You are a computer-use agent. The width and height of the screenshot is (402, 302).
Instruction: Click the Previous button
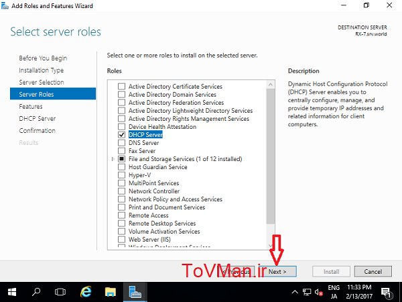[236, 271]
